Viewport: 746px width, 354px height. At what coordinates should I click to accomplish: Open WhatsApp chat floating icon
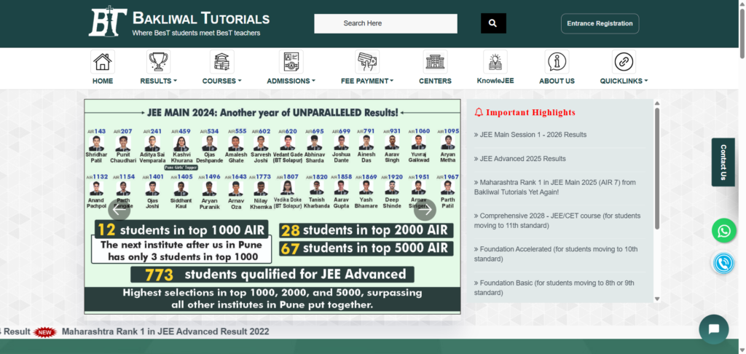click(723, 231)
